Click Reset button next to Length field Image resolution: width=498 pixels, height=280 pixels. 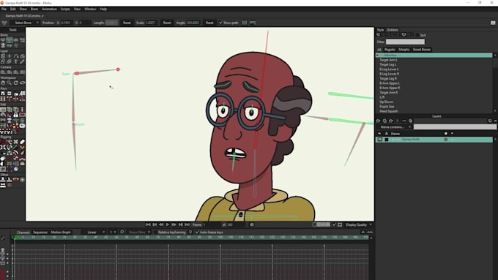[127, 23]
